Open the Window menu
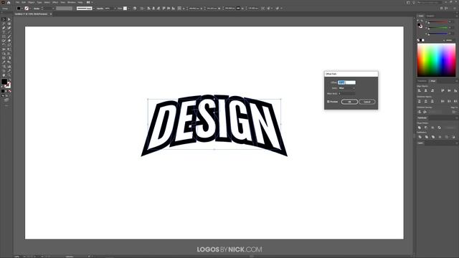The height and width of the screenshot is (258, 459). pos(72,2)
